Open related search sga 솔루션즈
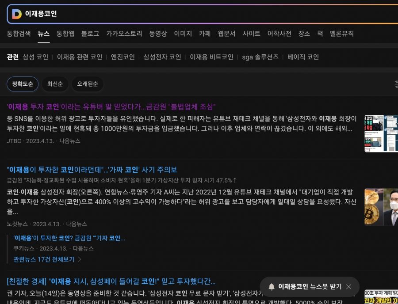The height and width of the screenshot is (304, 398). coord(260,57)
